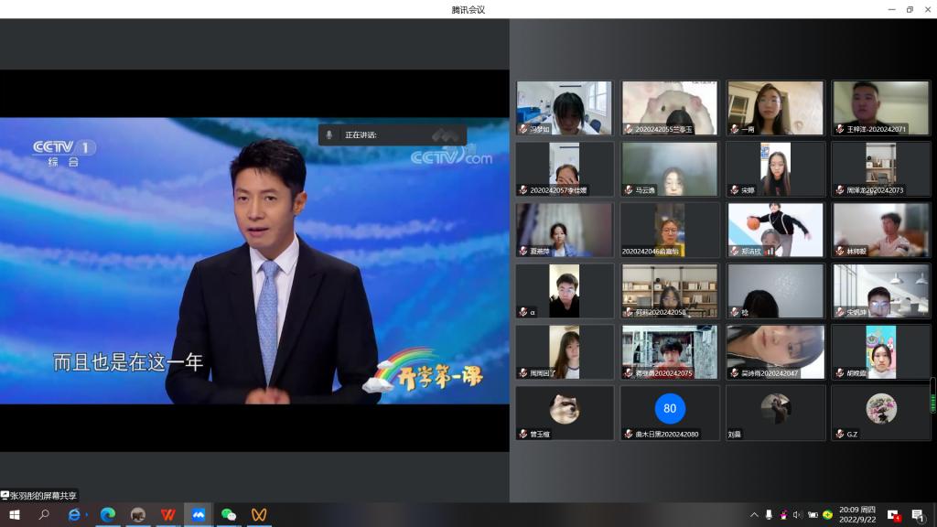Image resolution: width=937 pixels, height=527 pixels.
Task: Expand the hidden system tray icons chevron
Action: (754, 515)
